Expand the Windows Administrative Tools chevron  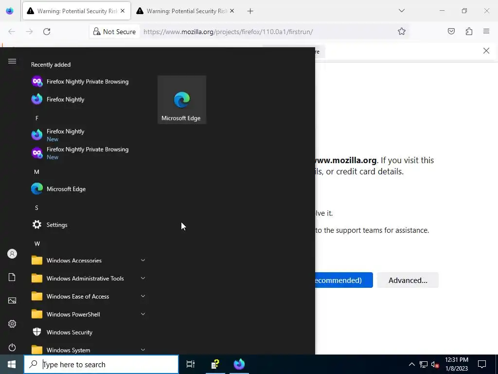click(143, 278)
